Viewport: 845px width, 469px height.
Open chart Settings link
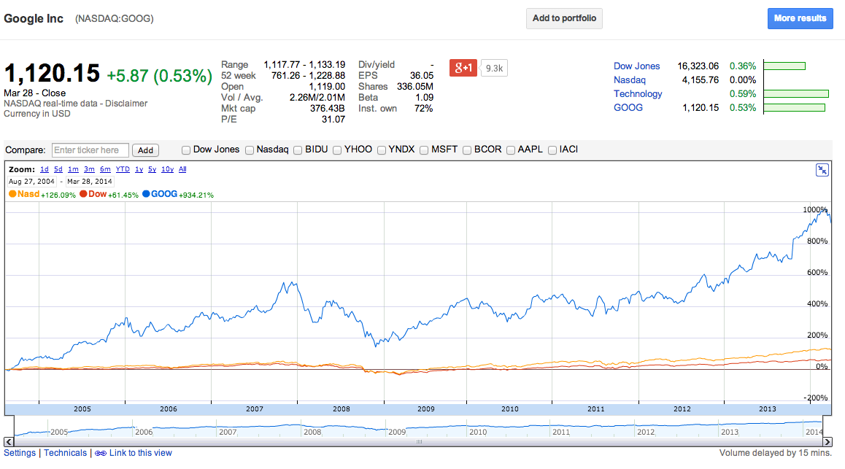coord(20,454)
